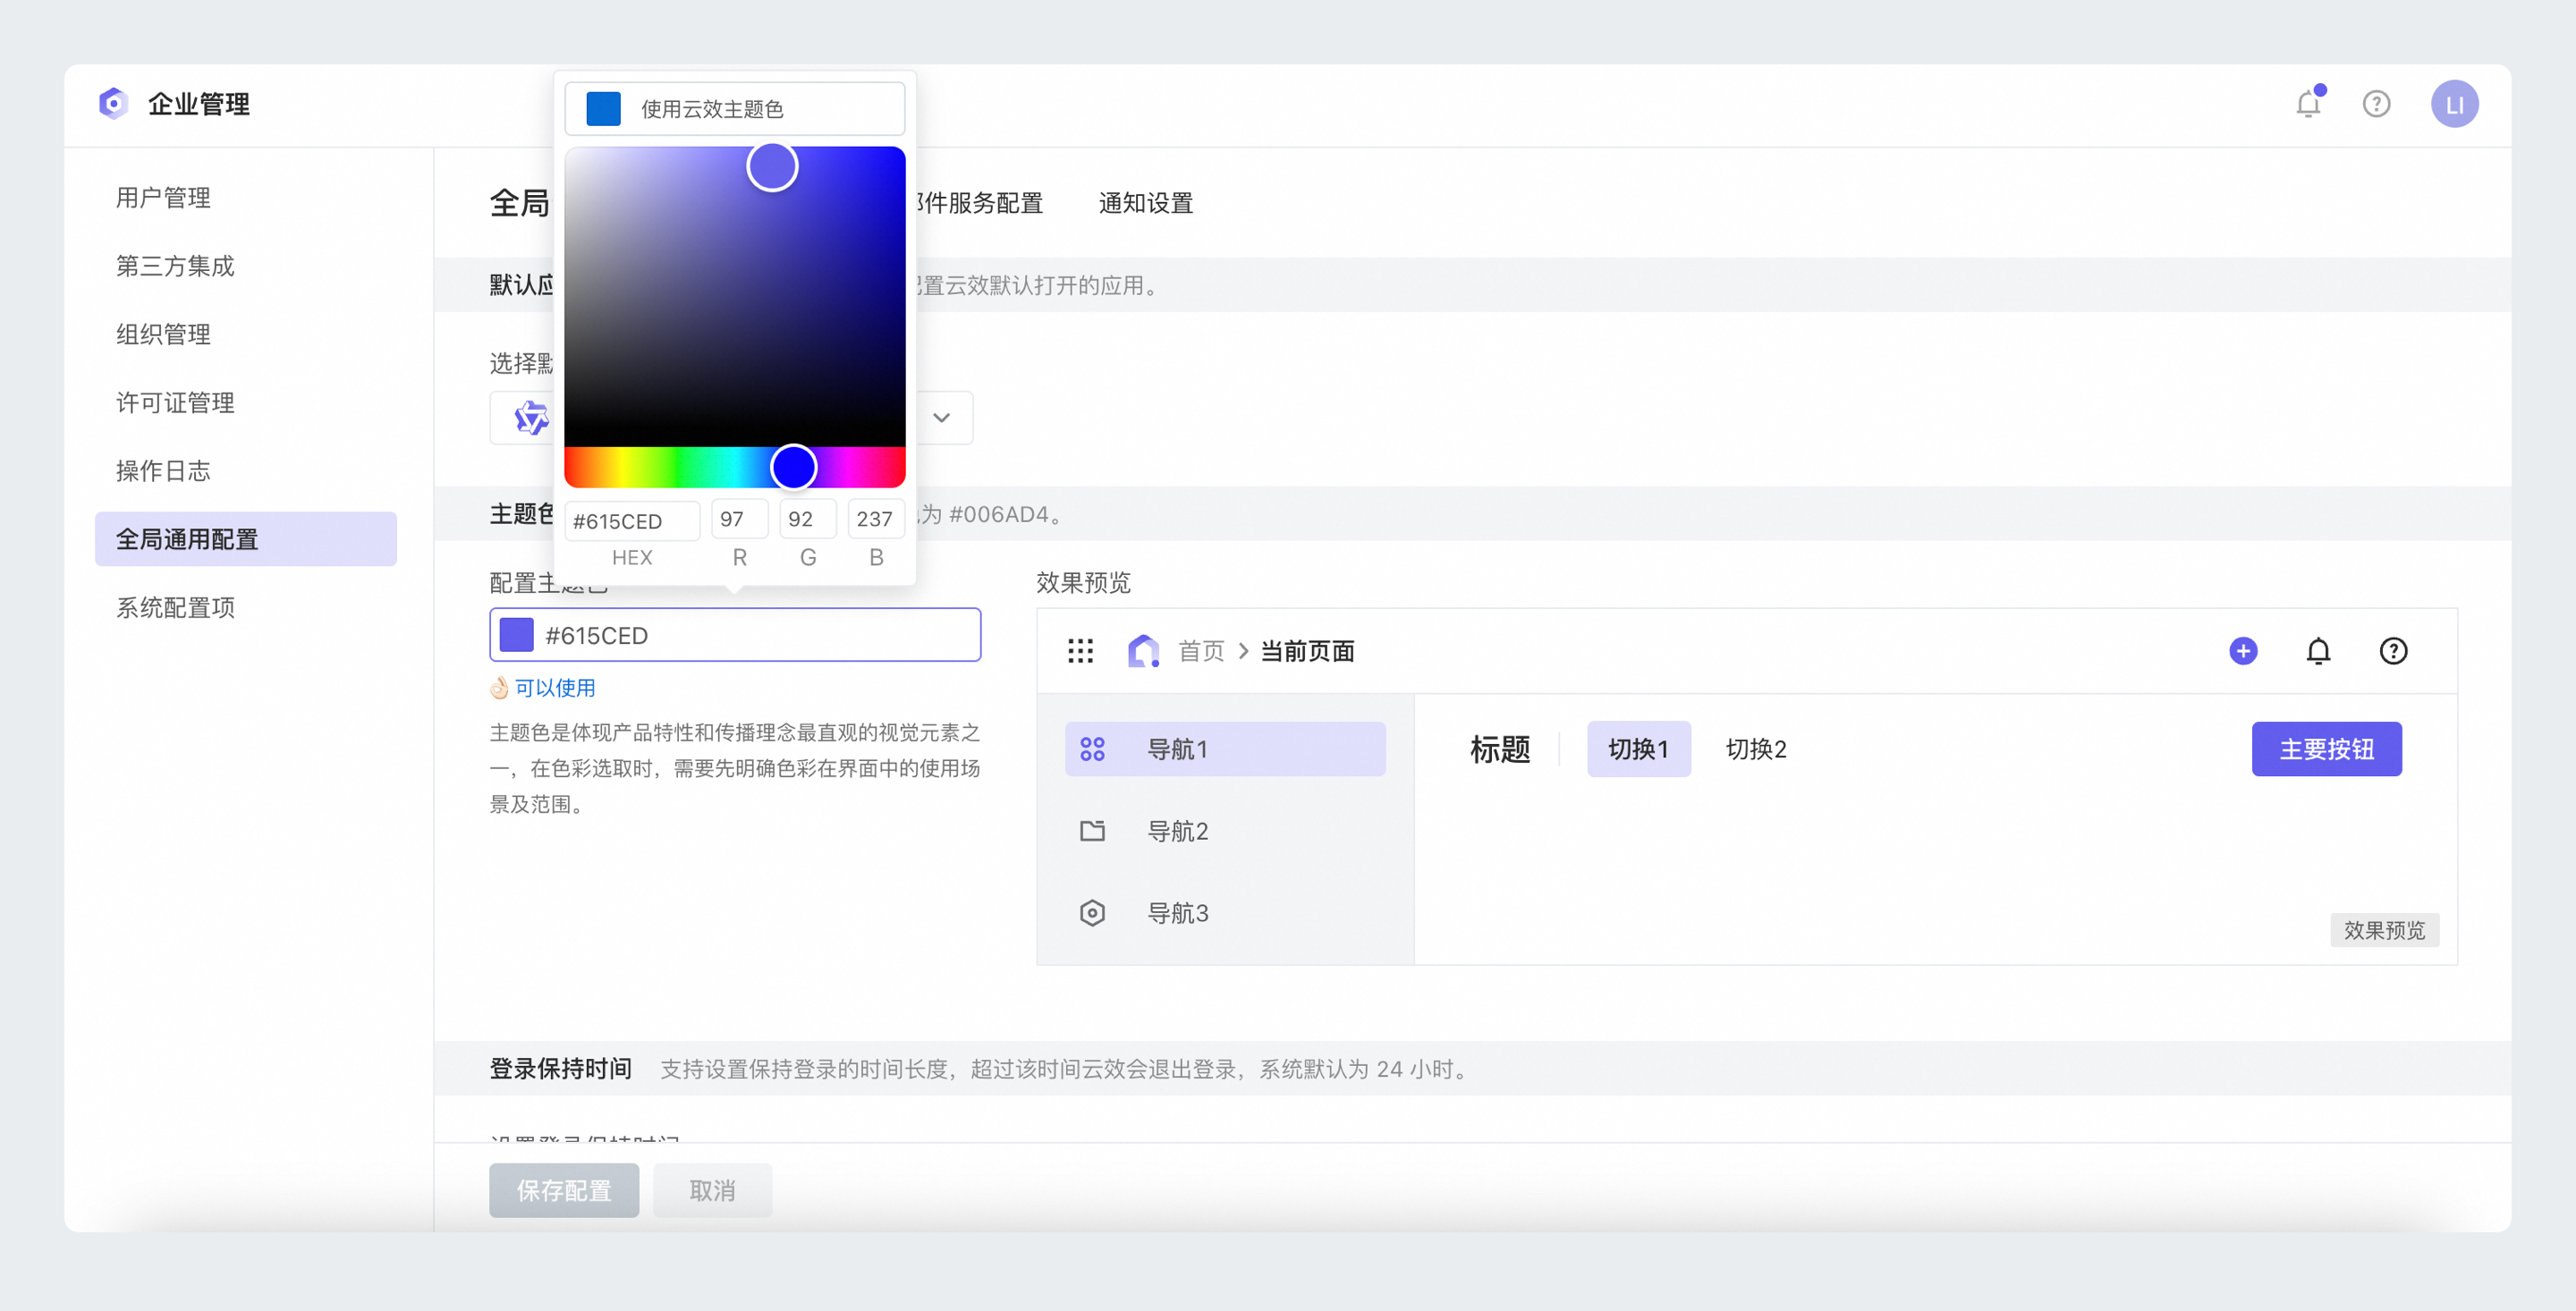Open the LI user avatar menu
This screenshot has width=2576, height=1311.
pyautogui.click(x=2454, y=104)
